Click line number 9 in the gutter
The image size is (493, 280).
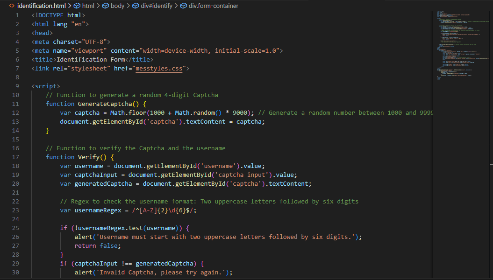[x=17, y=86]
